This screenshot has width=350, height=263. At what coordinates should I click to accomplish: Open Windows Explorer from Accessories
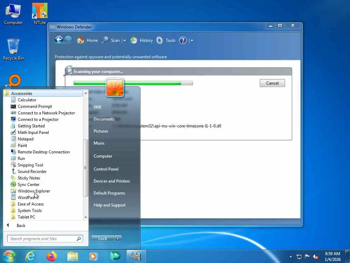tap(34, 191)
